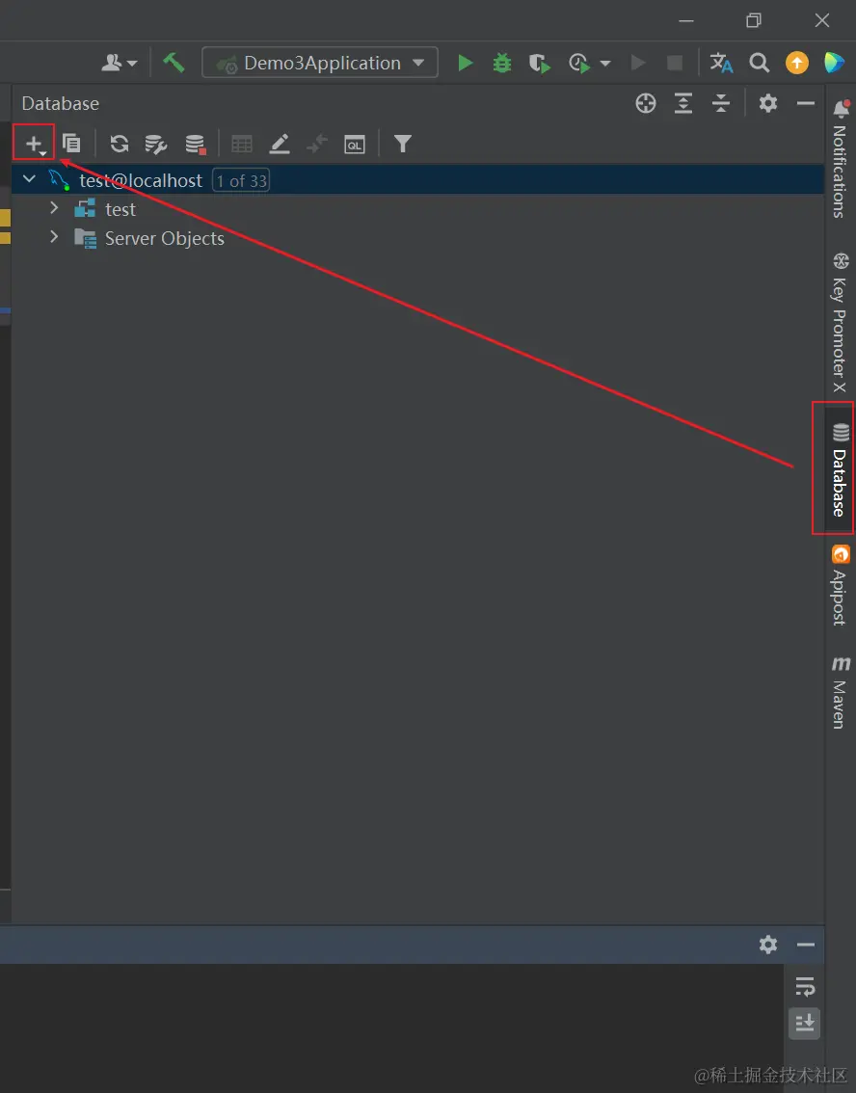Screen dimensions: 856x1093
Task: Open Data Source Properties wrench icon
Action: click(x=155, y=145)
